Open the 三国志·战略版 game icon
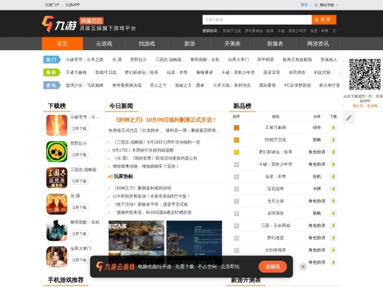Image resolution: width=383 pixels, height=287 pixels. pyautogui.click(x=57, y=178)
